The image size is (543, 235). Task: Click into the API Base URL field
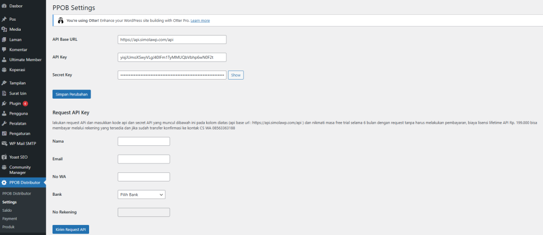tap(172, 39)
